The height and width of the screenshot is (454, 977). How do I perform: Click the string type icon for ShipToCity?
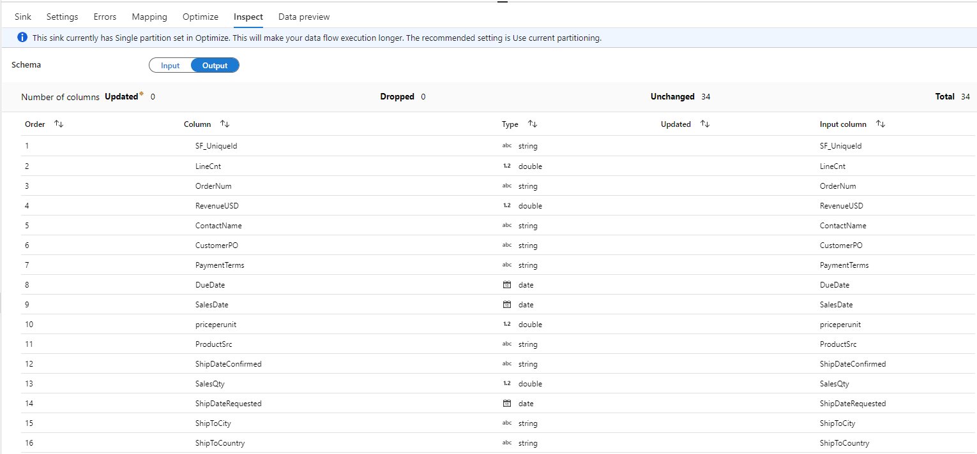(x=507, y=423)
